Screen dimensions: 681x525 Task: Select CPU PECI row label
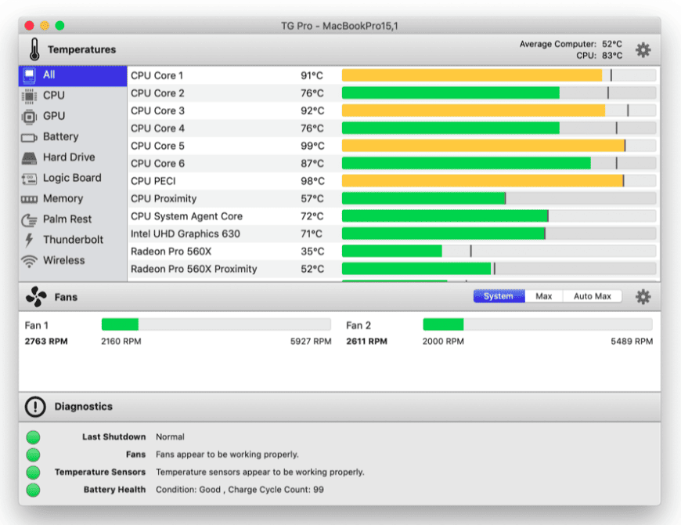[x=153, y=181]
